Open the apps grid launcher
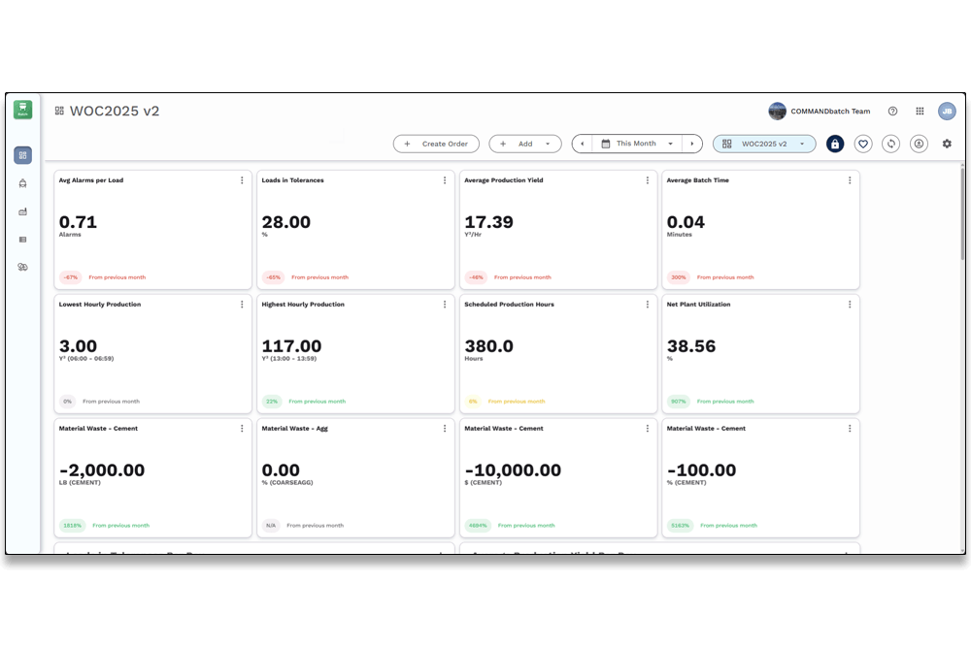 click(920, 112)
